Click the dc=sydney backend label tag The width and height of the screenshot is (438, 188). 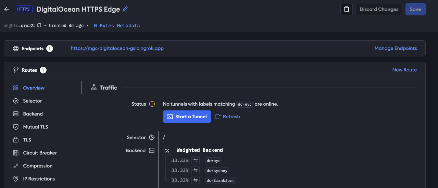point(217,171)
